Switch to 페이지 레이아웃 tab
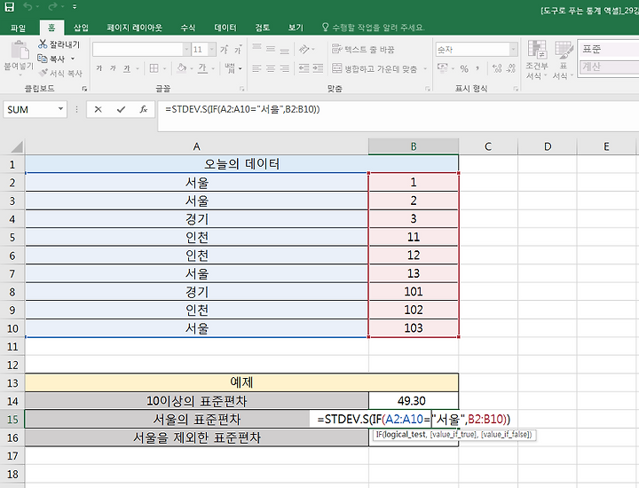Screen dimensions: 639x488 pos(135,28)
